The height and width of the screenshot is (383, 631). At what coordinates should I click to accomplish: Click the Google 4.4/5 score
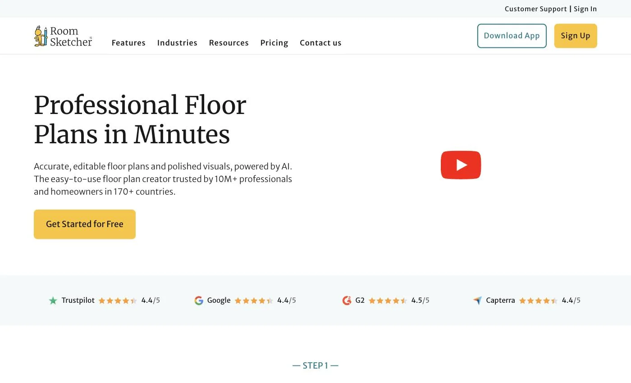click(287, 301)
